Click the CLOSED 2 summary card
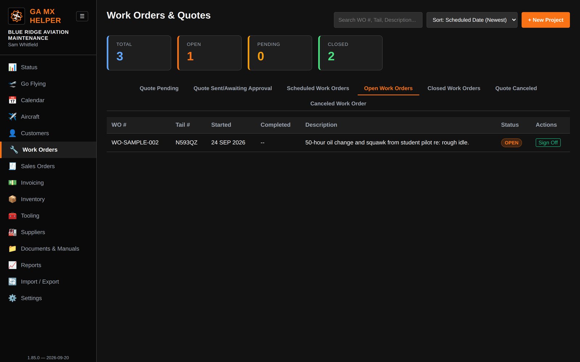The height and width of the screenshot is (362, 580). coord(351,53)
